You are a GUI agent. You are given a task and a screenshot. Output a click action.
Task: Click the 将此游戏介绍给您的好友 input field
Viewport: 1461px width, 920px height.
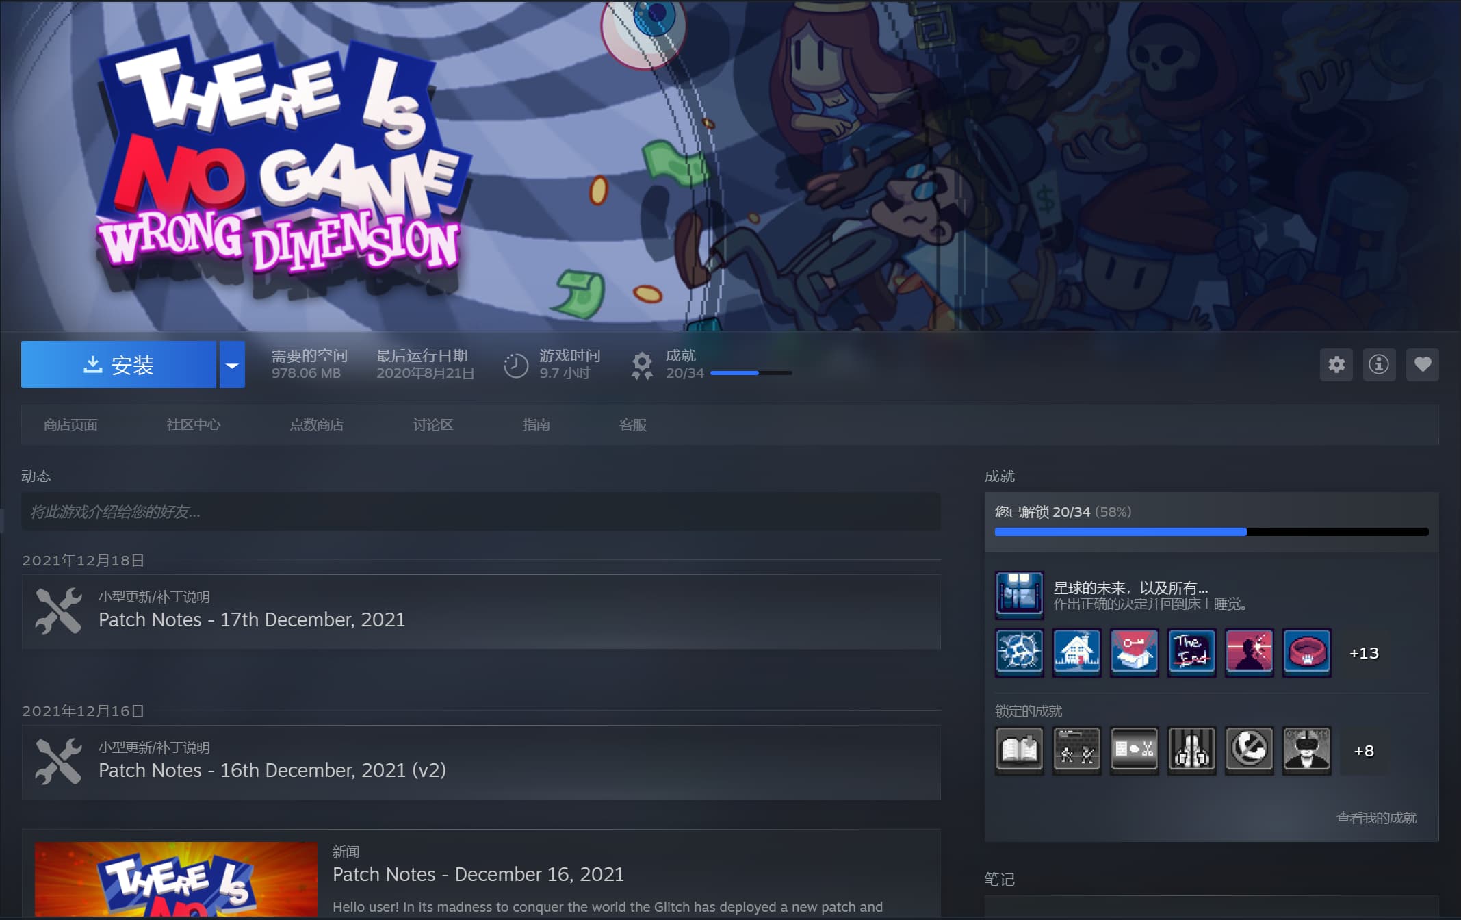click(x=480, y=512)
